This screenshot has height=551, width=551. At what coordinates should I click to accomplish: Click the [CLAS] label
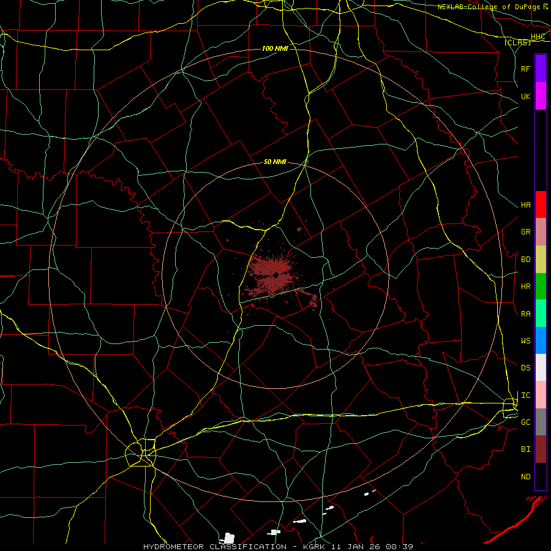point(517,42)
